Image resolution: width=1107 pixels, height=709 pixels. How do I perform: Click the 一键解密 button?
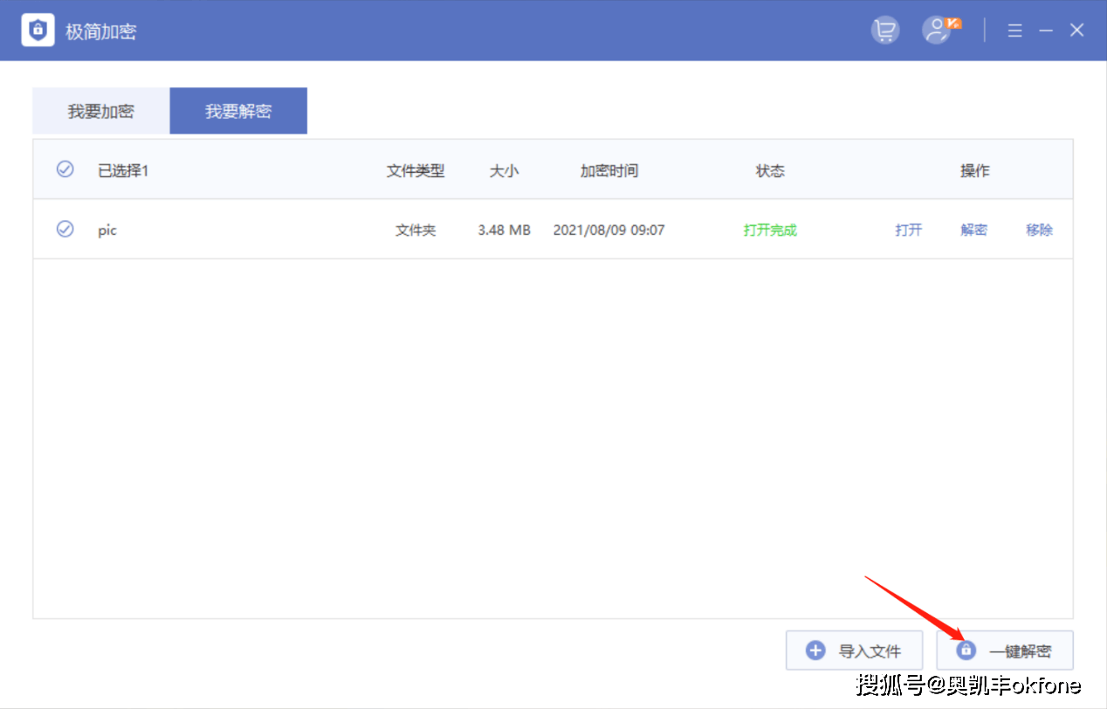pyautogui.click(x=1005, y=650)
